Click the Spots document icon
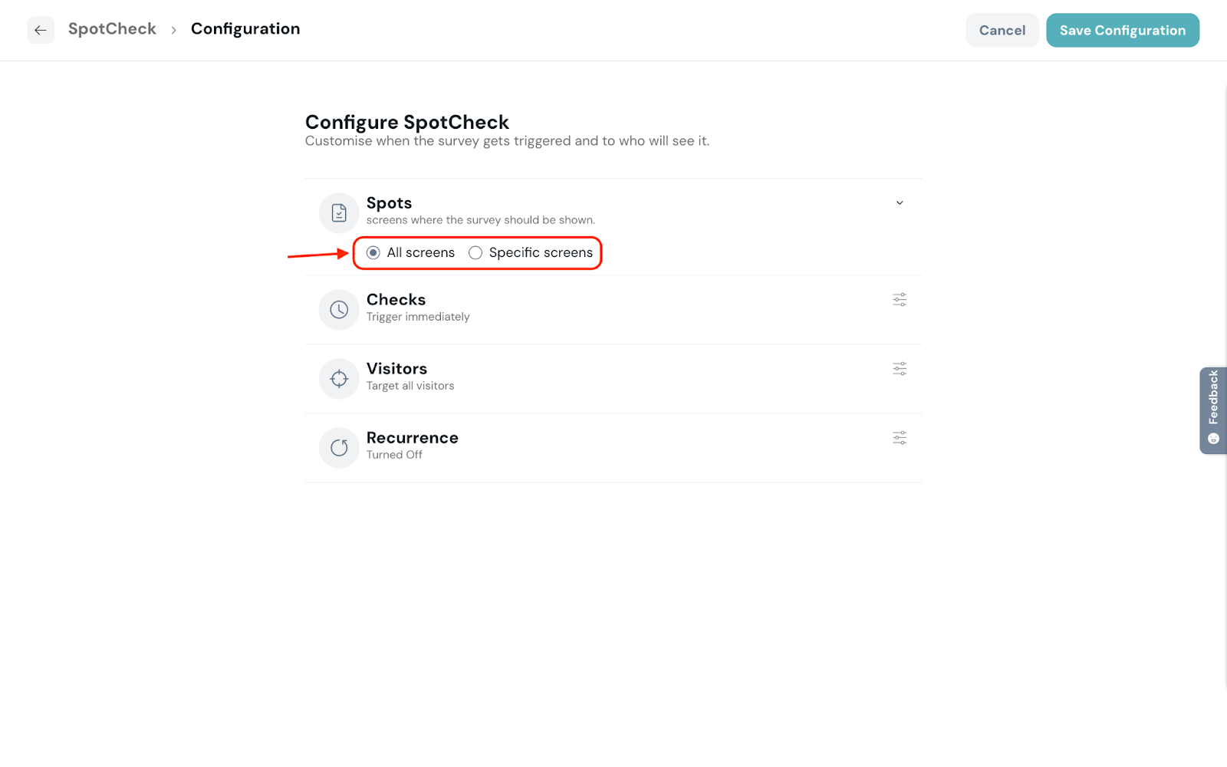 click(x=339, y=213)
